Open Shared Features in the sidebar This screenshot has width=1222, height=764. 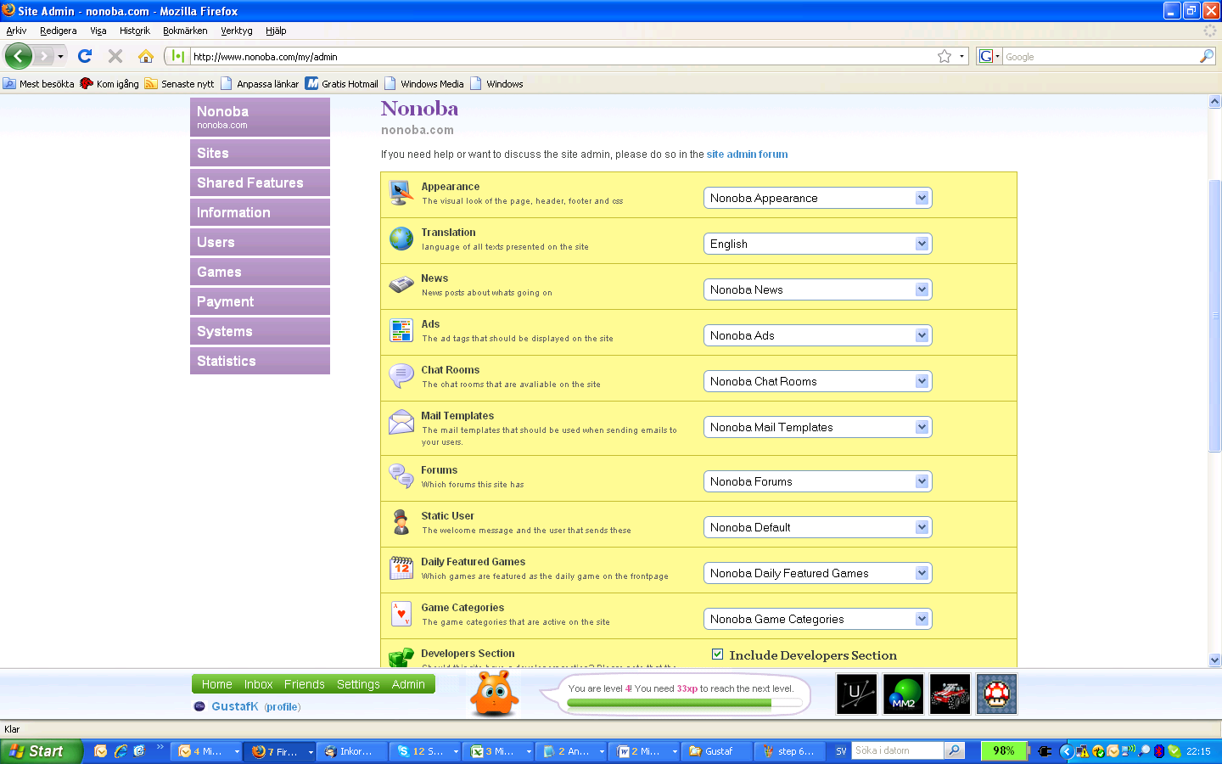260,183
